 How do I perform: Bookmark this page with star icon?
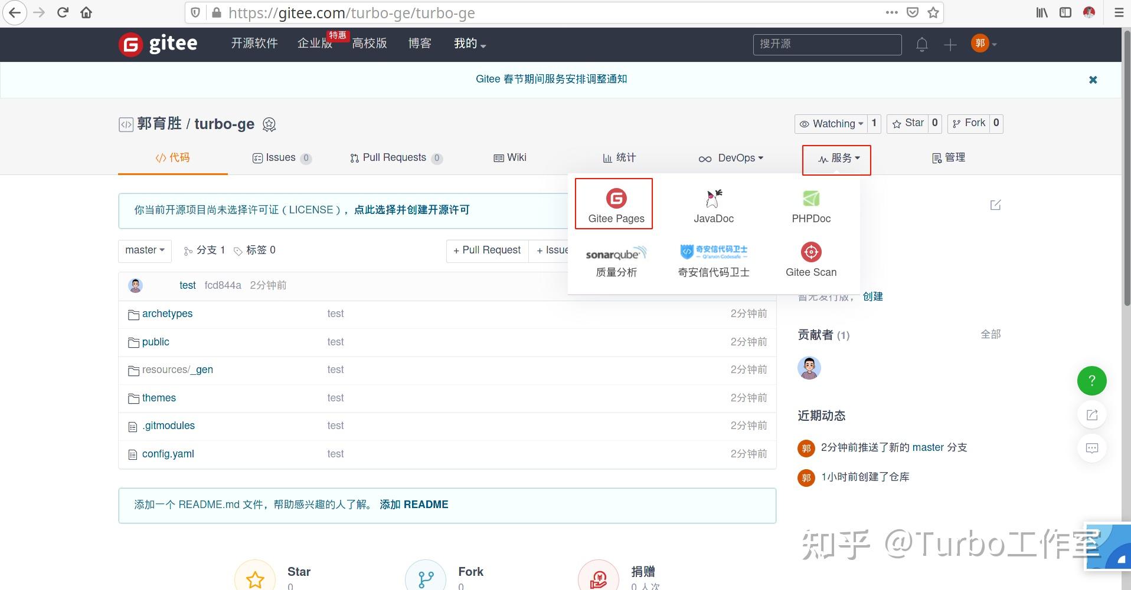(933, 12)
